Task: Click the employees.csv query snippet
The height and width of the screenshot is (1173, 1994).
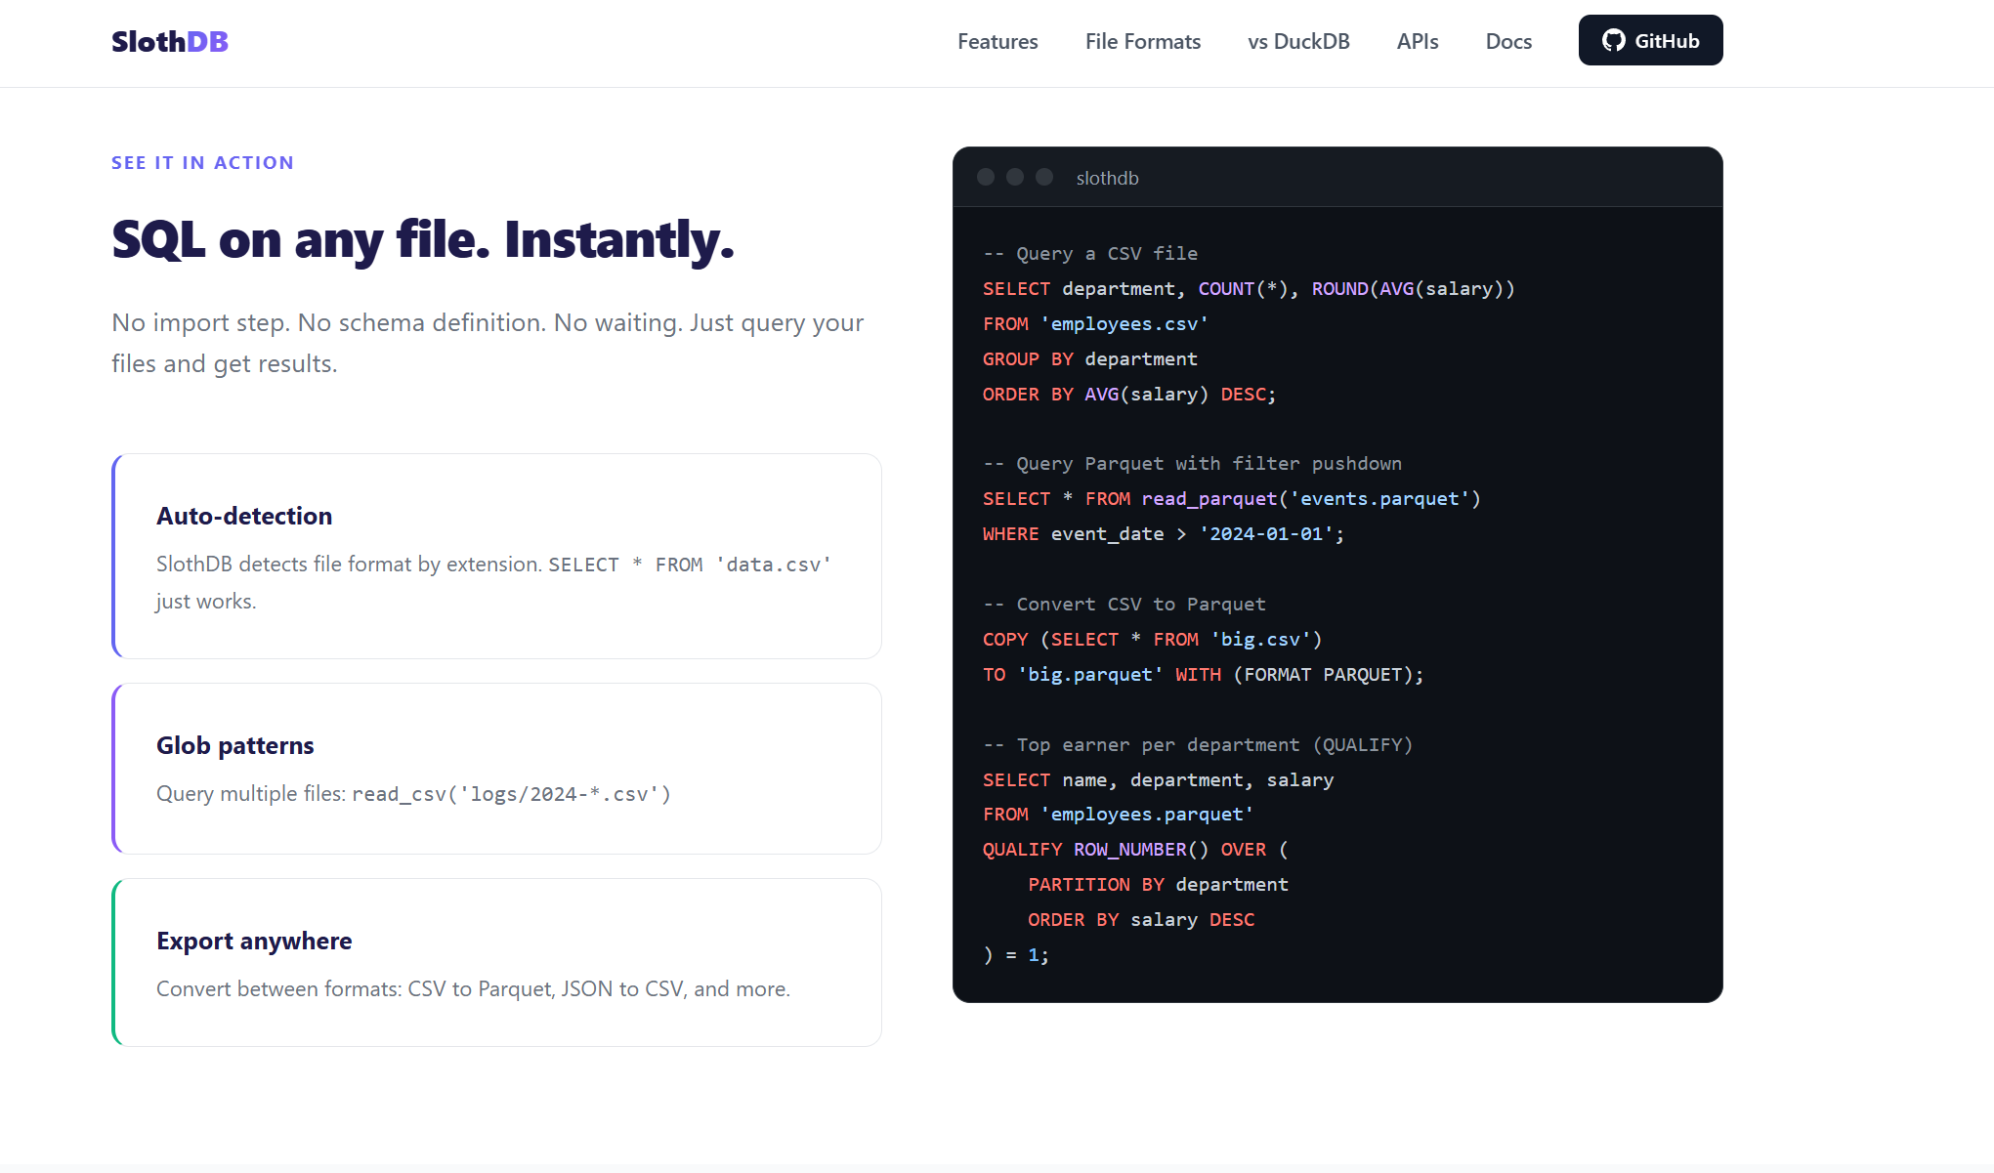Action: point(1124,323)
